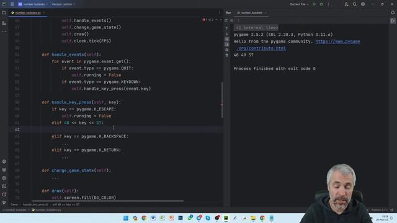Open Code With Me collaboration icon

(x=346, y=4)
